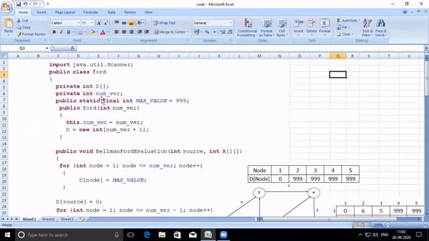Copy the selected cells

(x=23, y=27)
